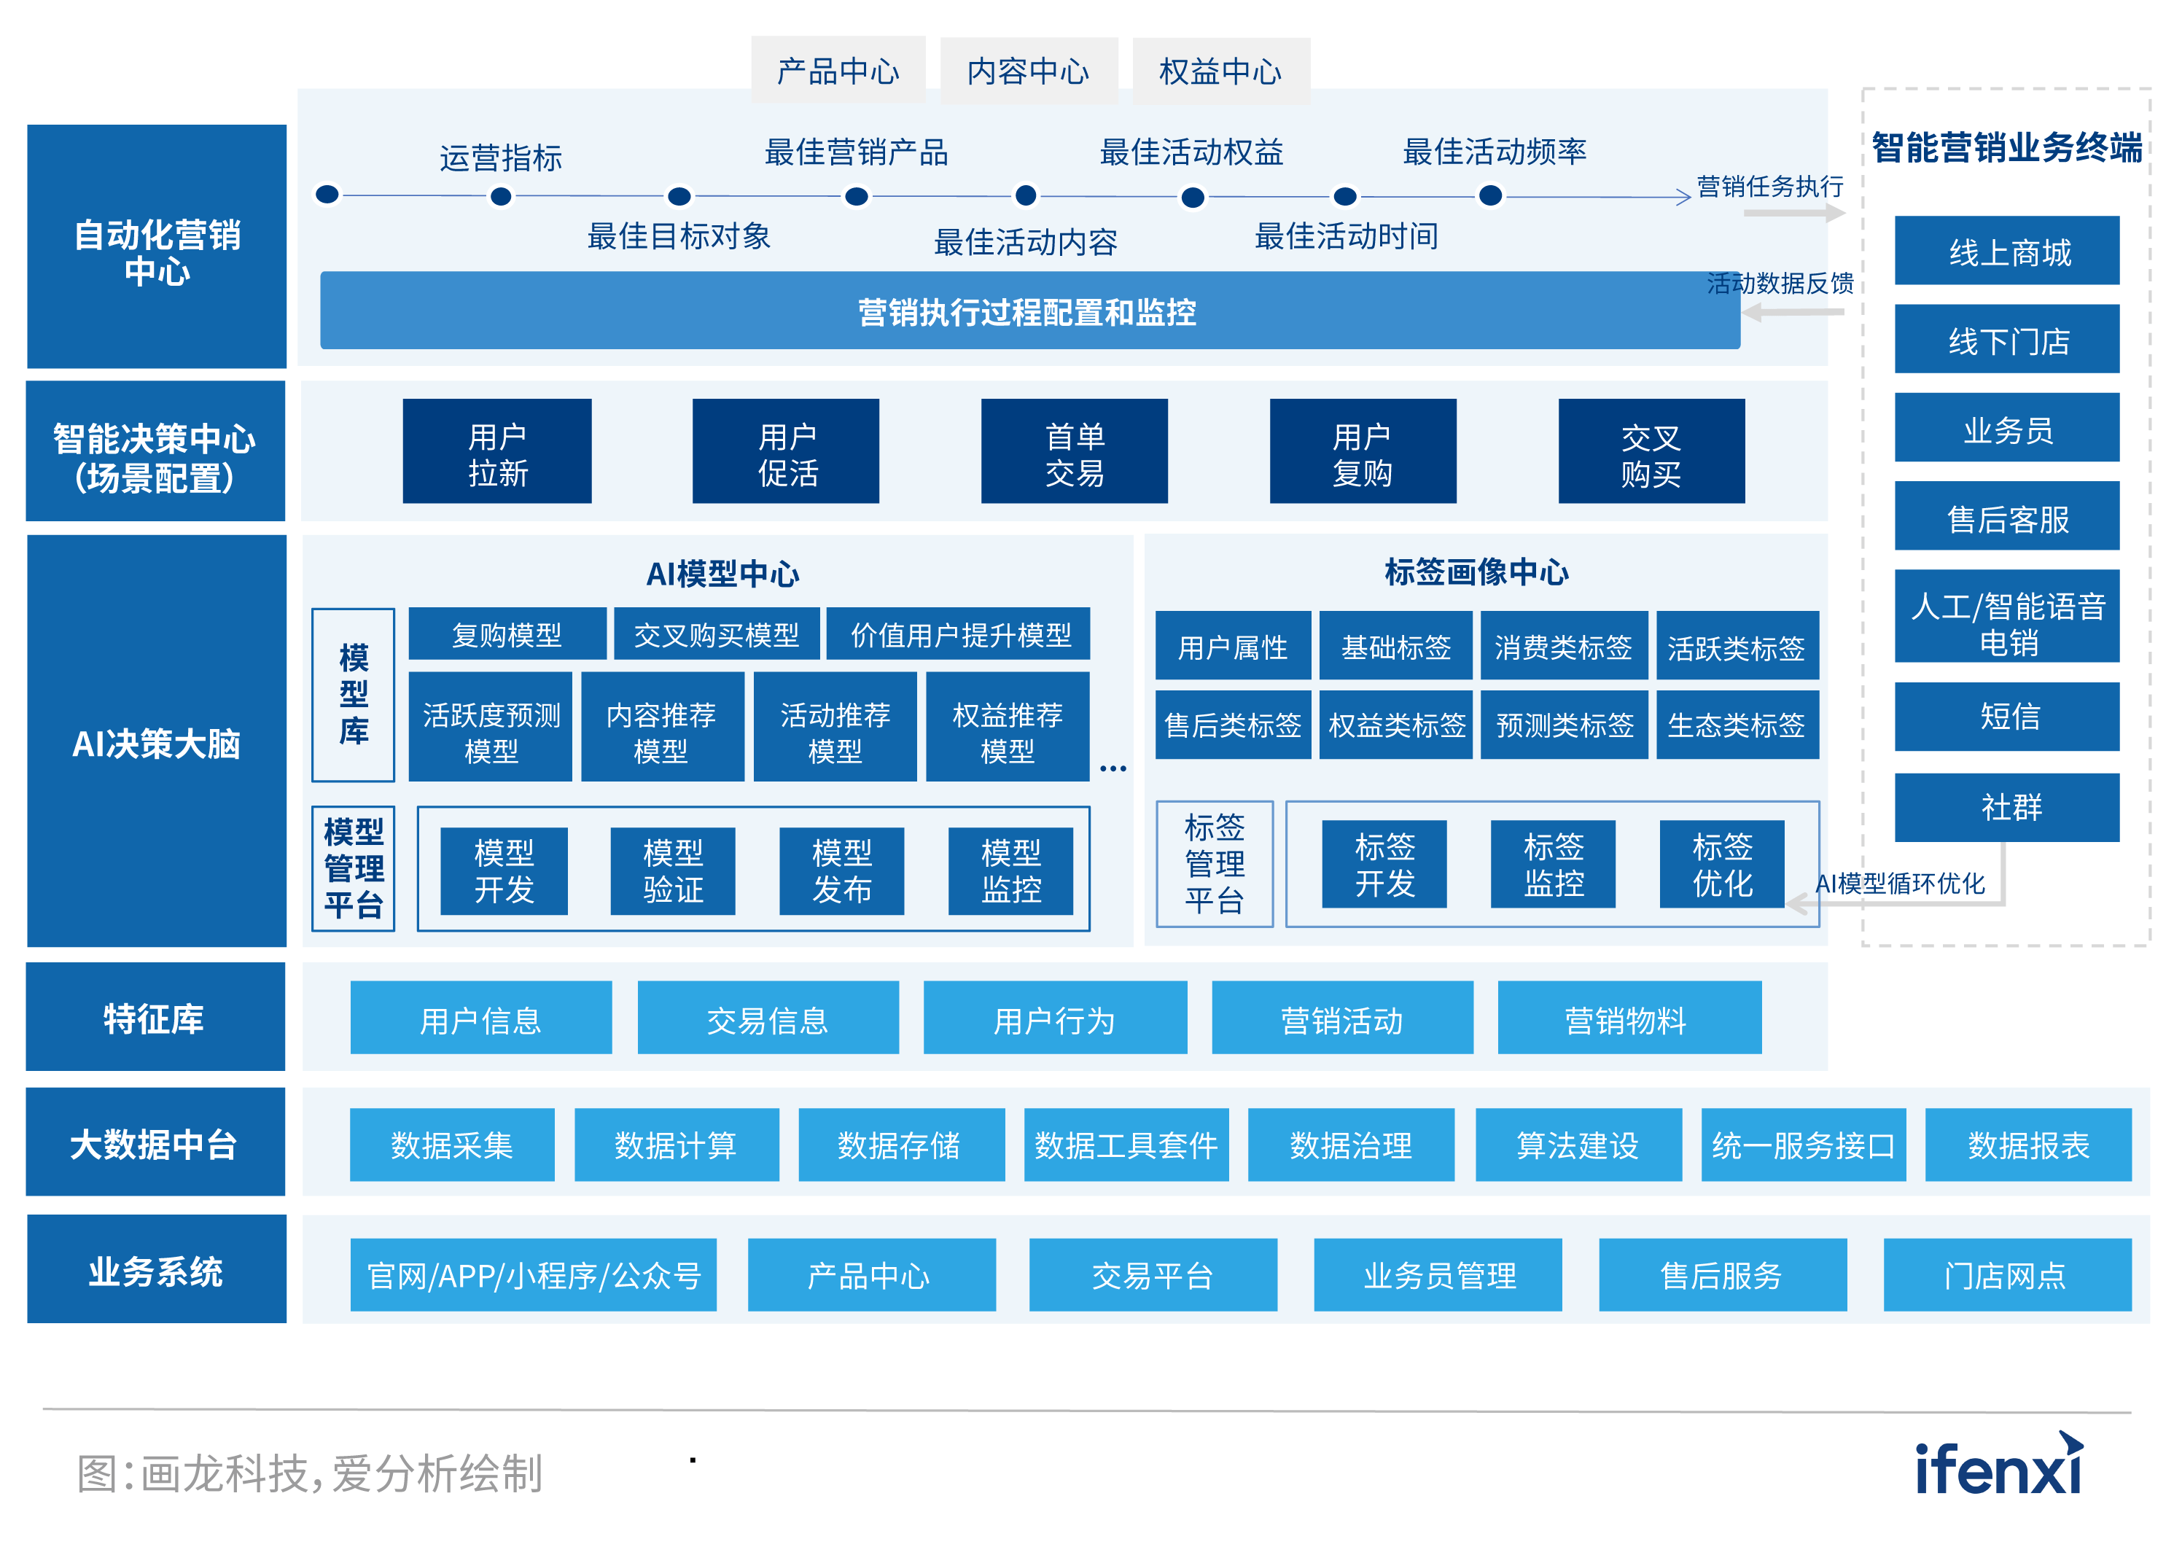The width and height of the screenshot is (2174, 1547).
Task: Click the 标签监控 box
Action: 1553,863
